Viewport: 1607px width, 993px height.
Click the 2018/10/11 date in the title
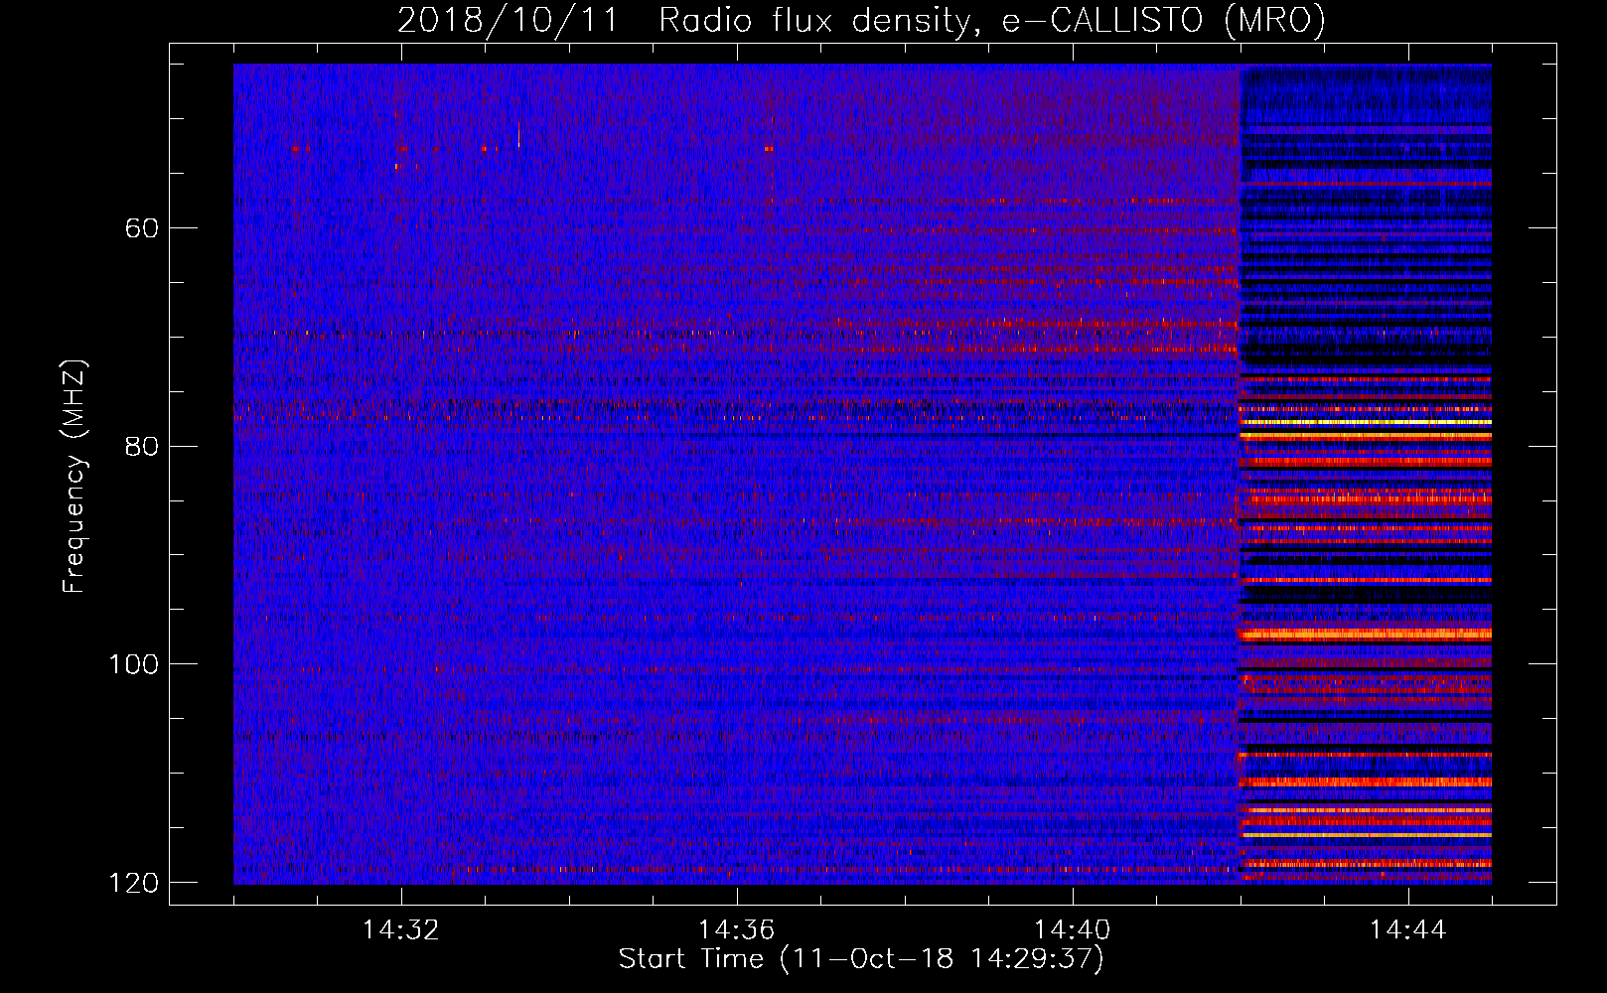click(507, 20)
